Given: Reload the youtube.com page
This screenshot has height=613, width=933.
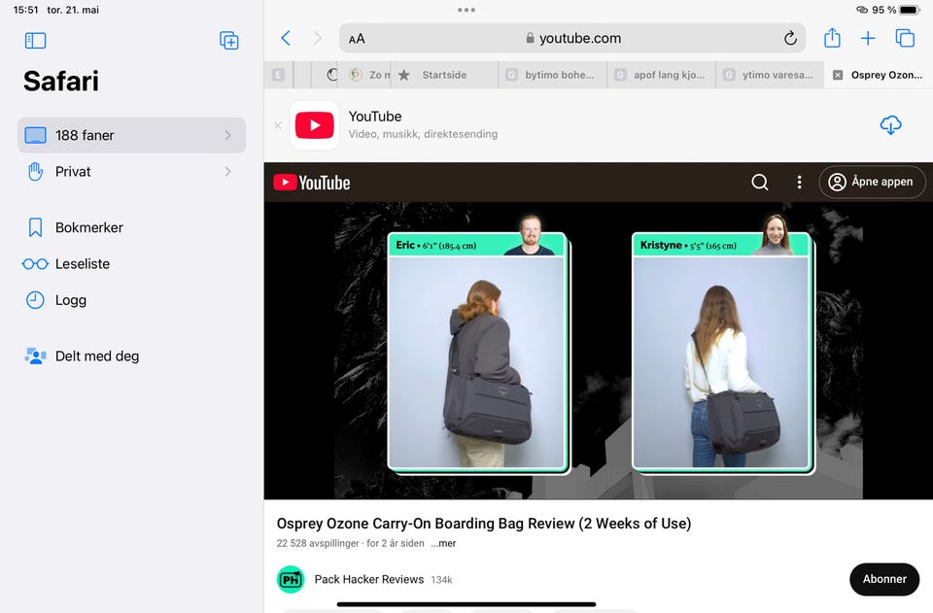Looking at the screenshot, I should click(790, 39).
